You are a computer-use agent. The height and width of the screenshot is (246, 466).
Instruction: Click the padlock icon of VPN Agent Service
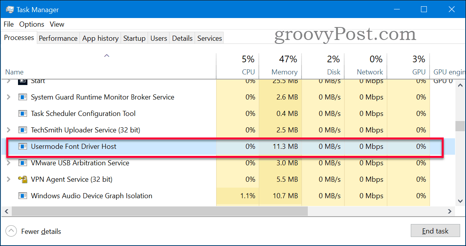pyautogui.click(x=23, y=179)
